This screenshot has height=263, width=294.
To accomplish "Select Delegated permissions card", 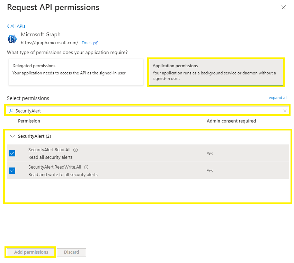I will coord(76,72).
